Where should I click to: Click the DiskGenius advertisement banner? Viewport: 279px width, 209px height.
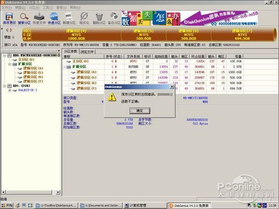[x=190, y=18]
